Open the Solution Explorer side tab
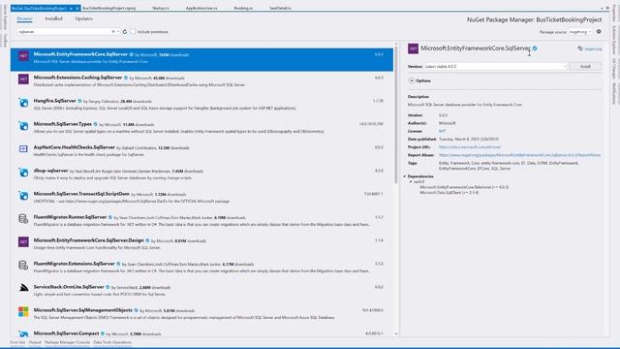The image size is (620, 349). 614,41
